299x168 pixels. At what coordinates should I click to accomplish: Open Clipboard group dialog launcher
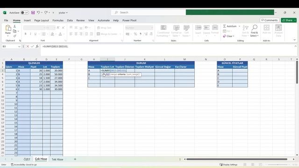point(20,41)
